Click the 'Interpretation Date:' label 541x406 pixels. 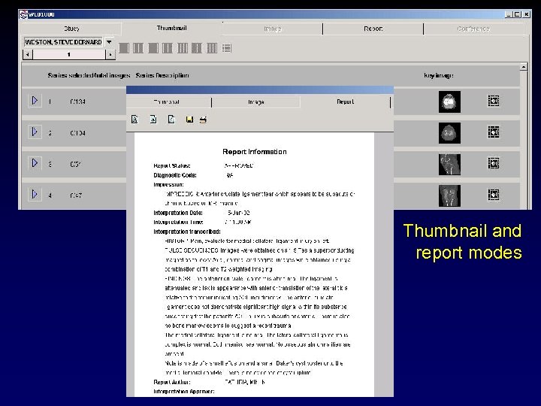click(178, 213)
